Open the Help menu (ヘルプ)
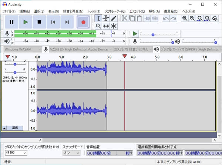The height and width of the screenshot is (165, 222). 189,11
